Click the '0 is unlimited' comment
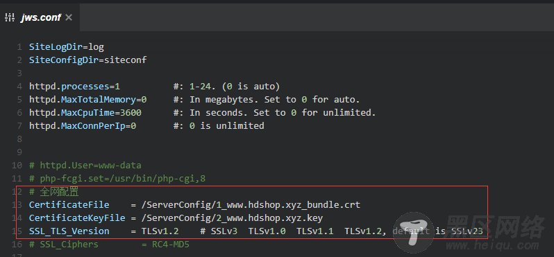The image size is (554, 257). (219, 125)
